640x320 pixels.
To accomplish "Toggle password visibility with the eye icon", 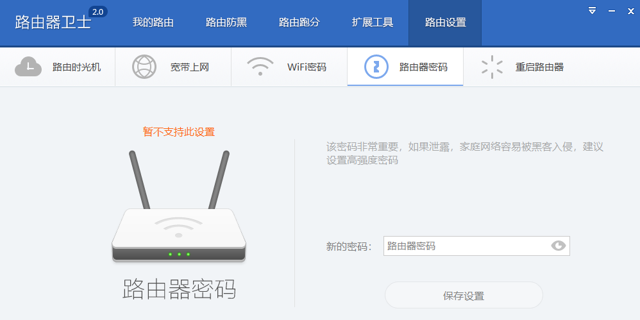I will (x=559, y=246).
